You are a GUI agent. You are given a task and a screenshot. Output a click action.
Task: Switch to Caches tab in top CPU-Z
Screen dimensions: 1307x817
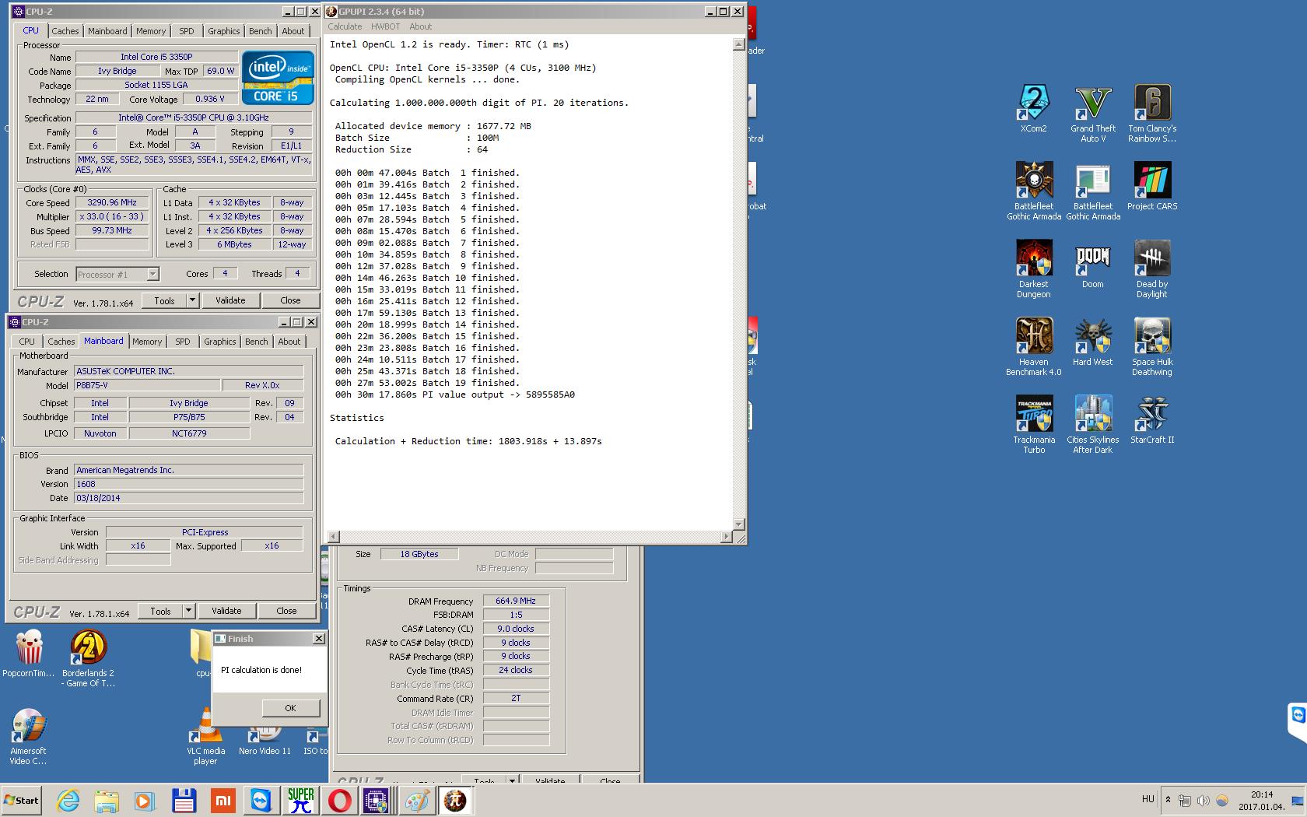tap(65, 31)
